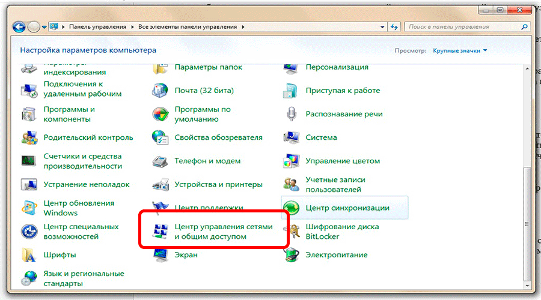This screenshot has width=541, height=300.
Task: Open recent pages dropdown arrow
Action: coord(44,27)
